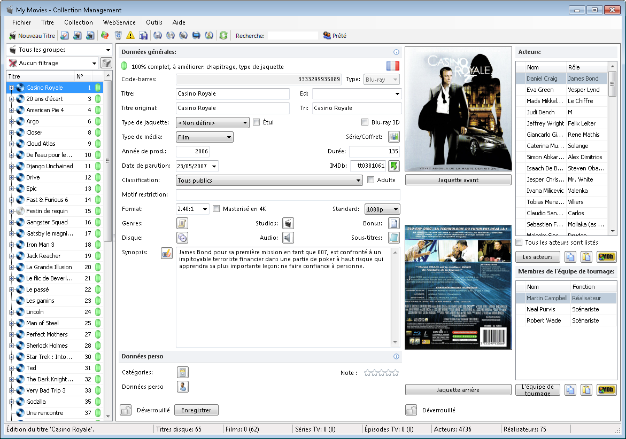Check the Adulte checkbox
The height and width of the screenshot is (439, 626).
pyautogui.click(x=370, y=180)
